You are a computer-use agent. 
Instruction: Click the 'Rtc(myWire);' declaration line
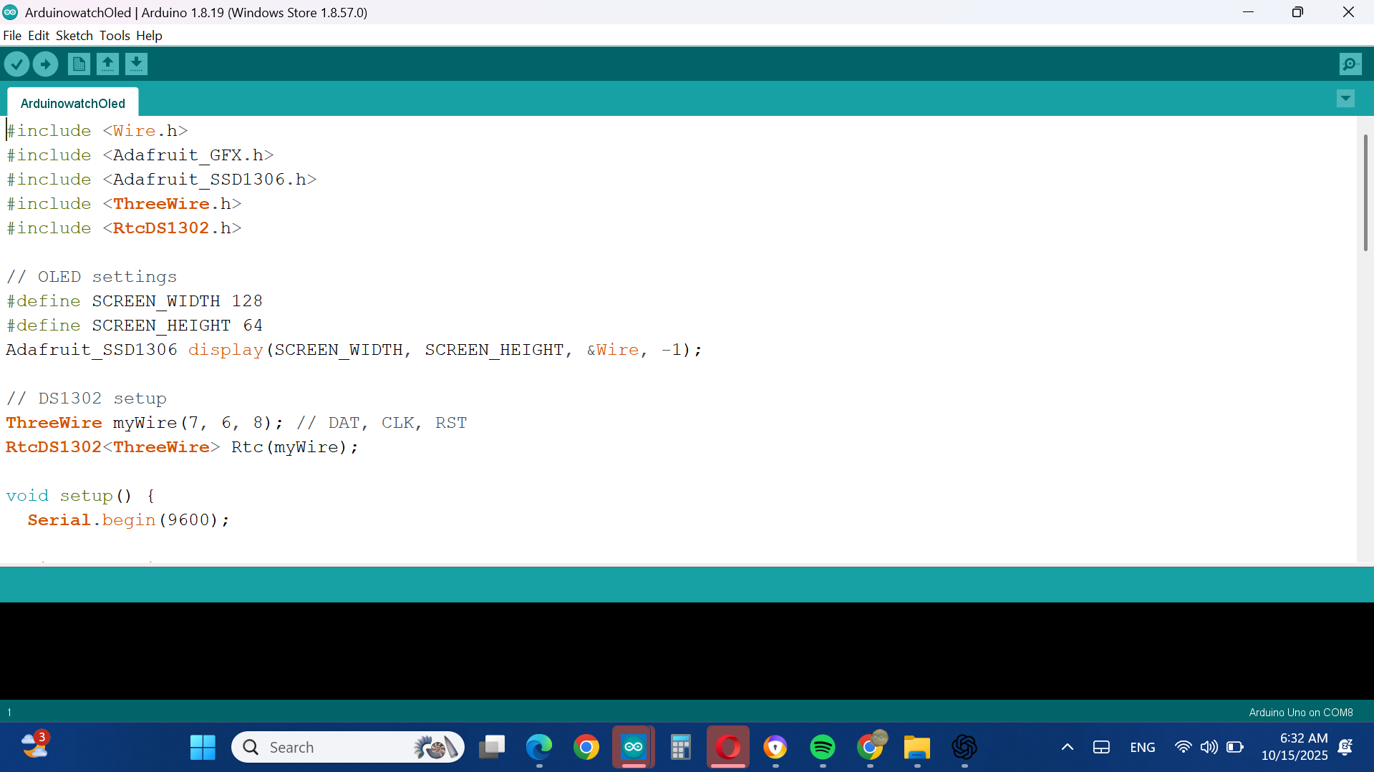[x=183, y=447]
